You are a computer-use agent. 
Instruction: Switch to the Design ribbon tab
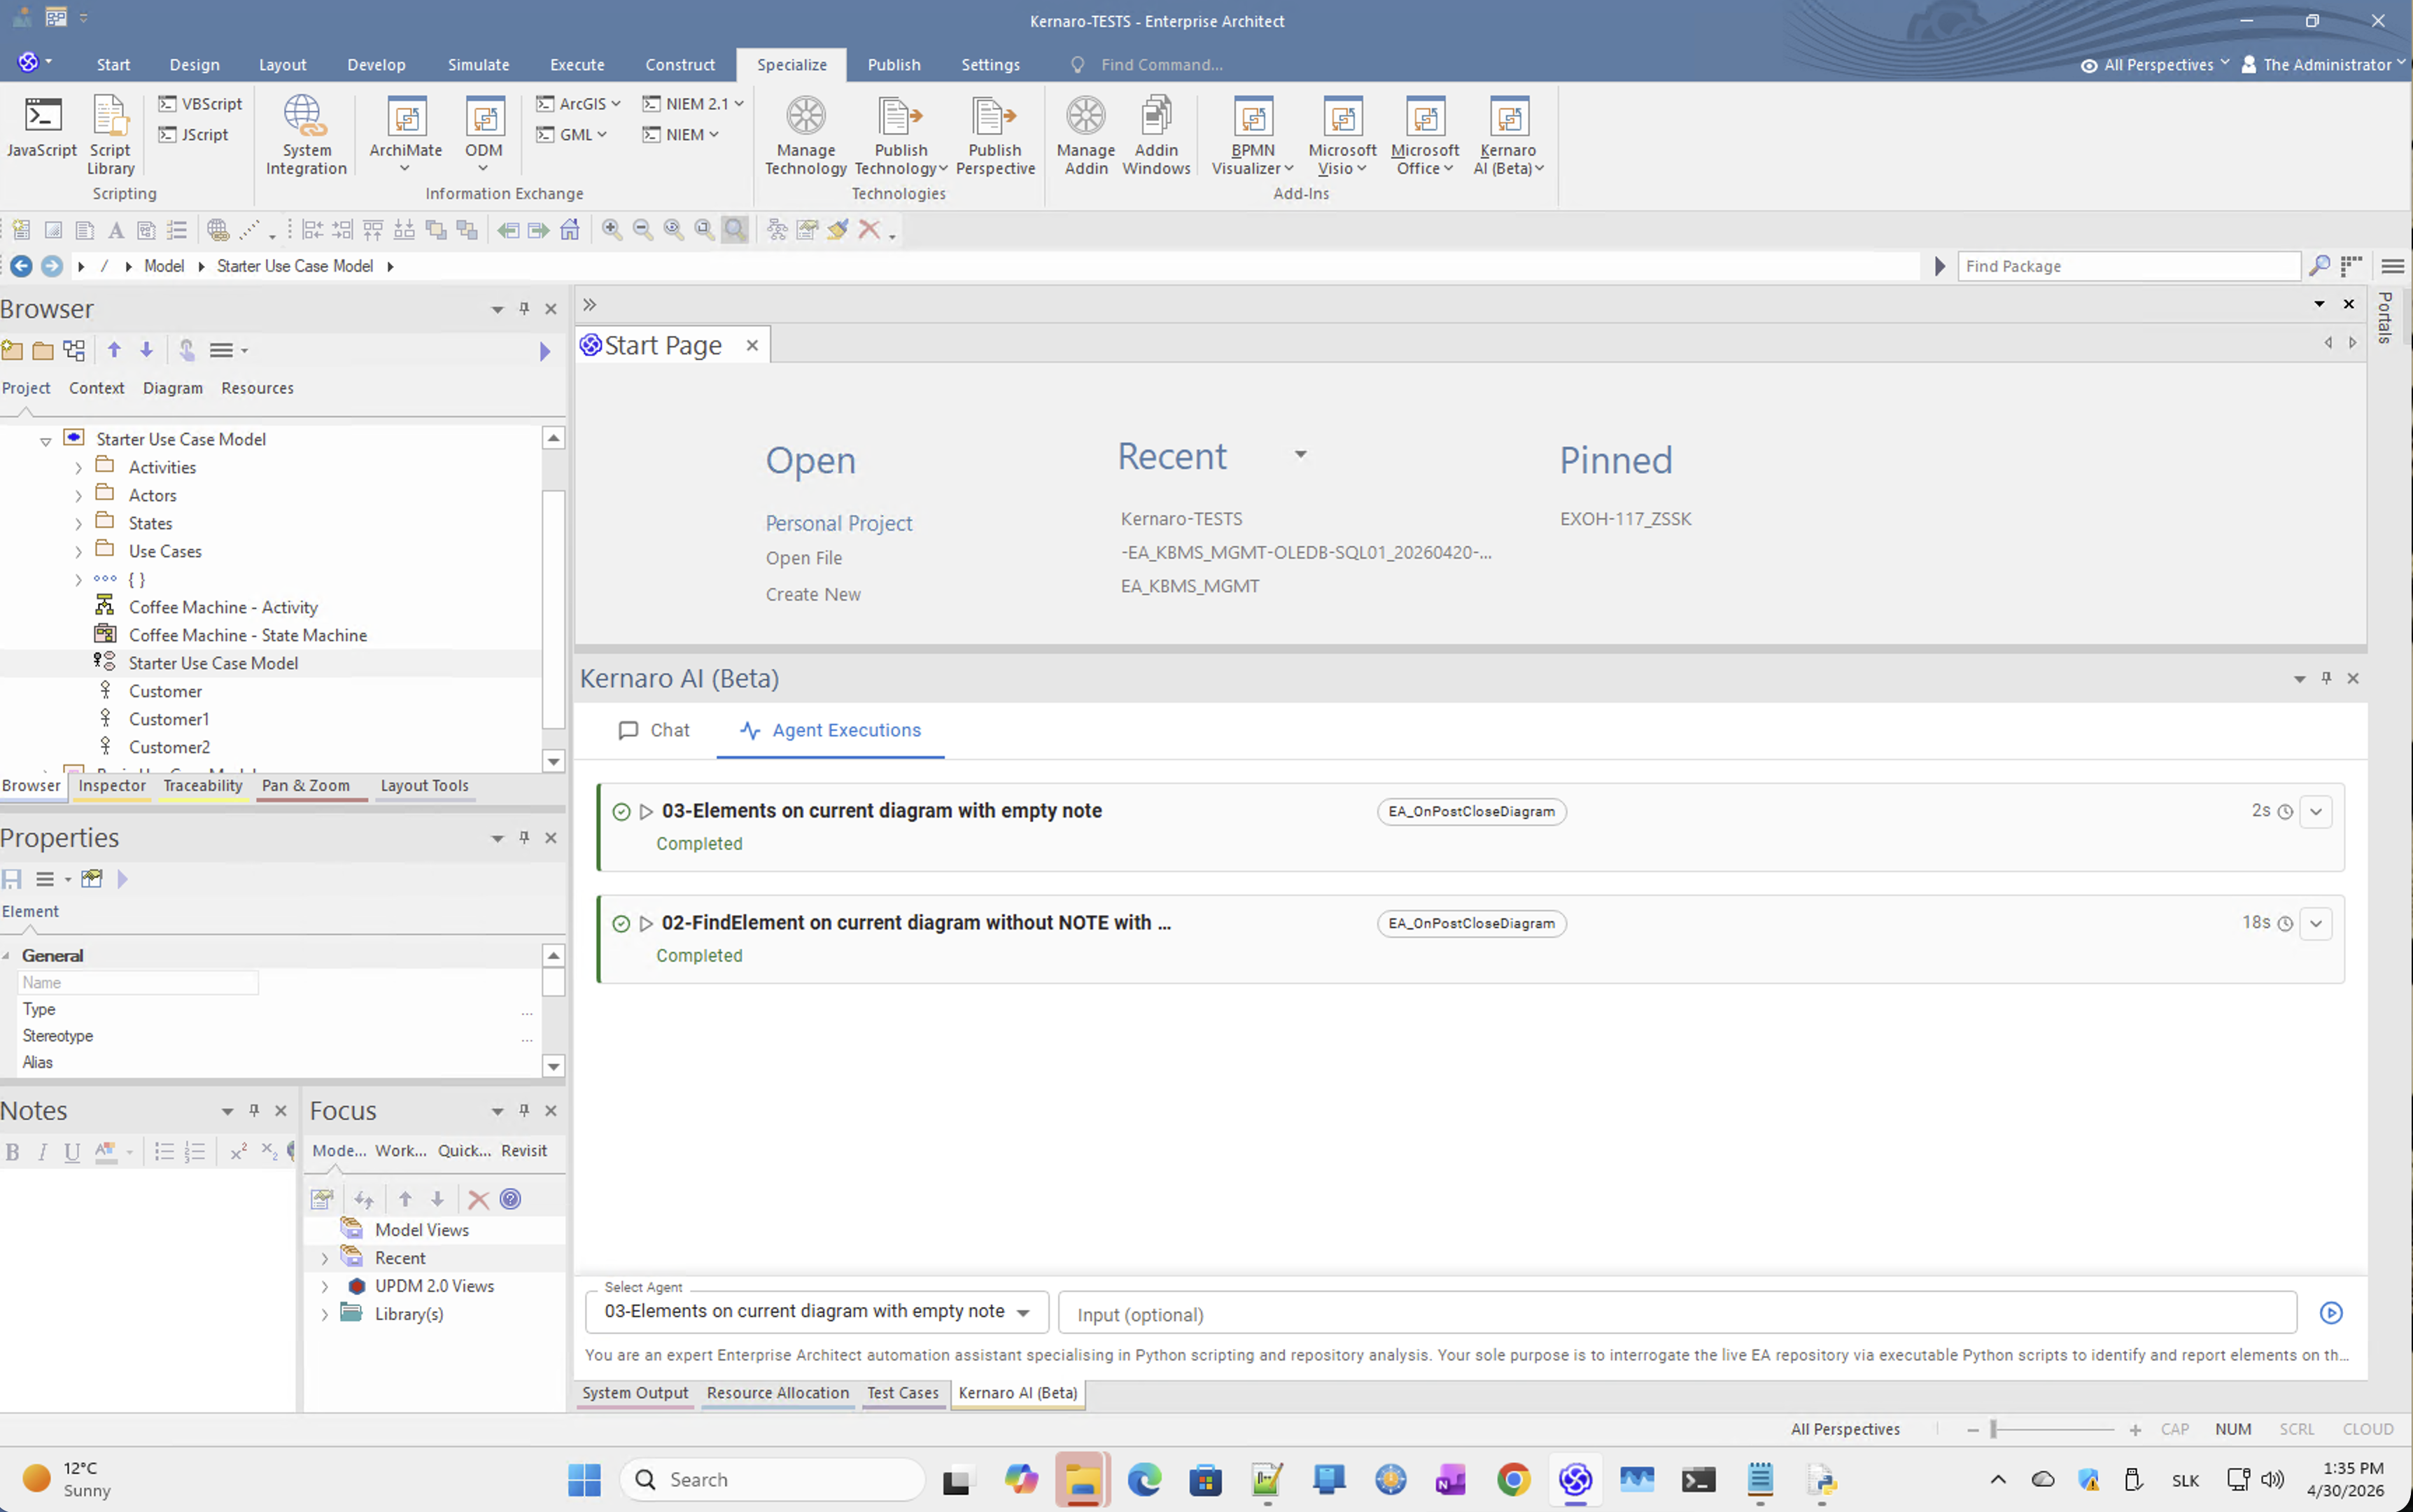pyautogui.click(x=194, y=65)
